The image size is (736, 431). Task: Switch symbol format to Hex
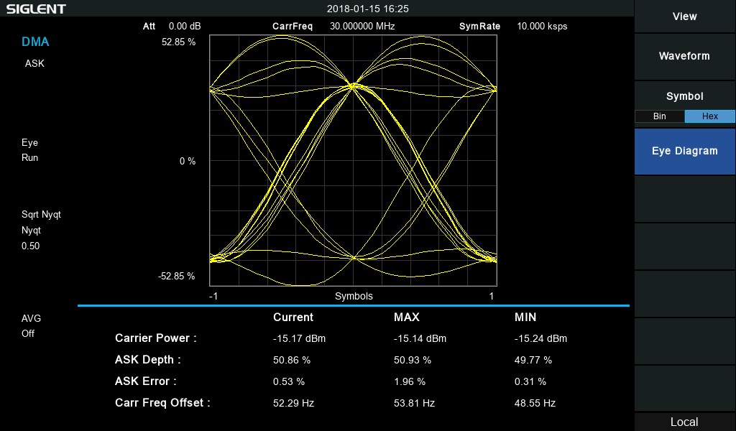[709, 116]
